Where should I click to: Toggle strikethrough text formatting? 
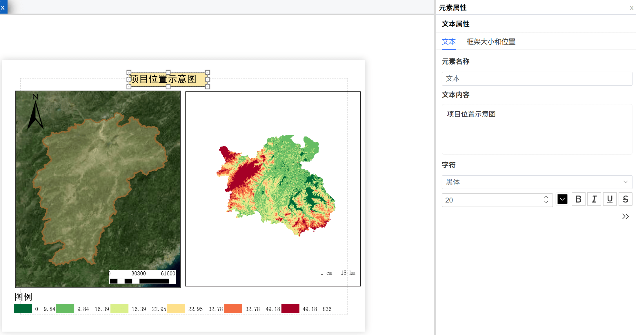[x=625, y=199]
